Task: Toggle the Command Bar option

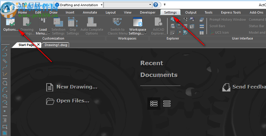Action: click(257, 19)
